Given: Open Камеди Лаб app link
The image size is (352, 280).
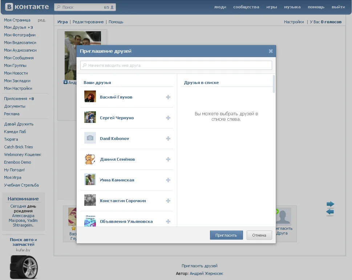Looking at the screenshot, I should pyautogui.click(x=15, y=132).
